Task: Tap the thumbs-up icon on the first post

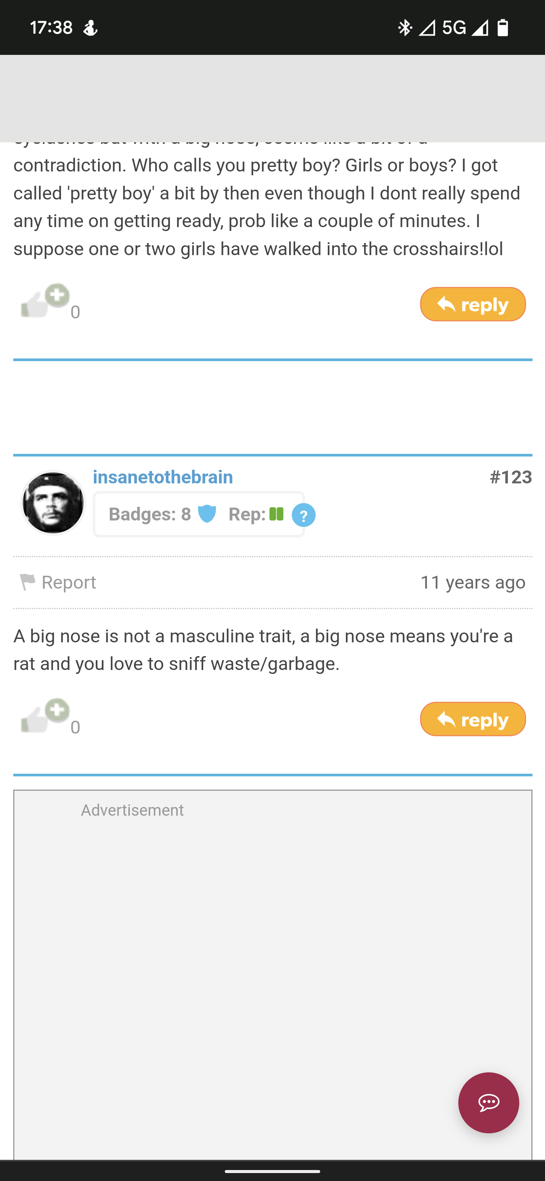Action: click(45, 302)
